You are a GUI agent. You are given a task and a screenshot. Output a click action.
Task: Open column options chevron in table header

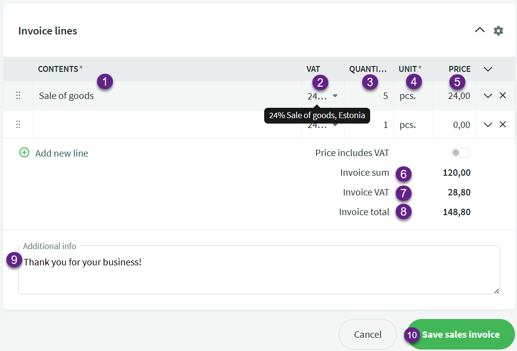coord(488,69)
